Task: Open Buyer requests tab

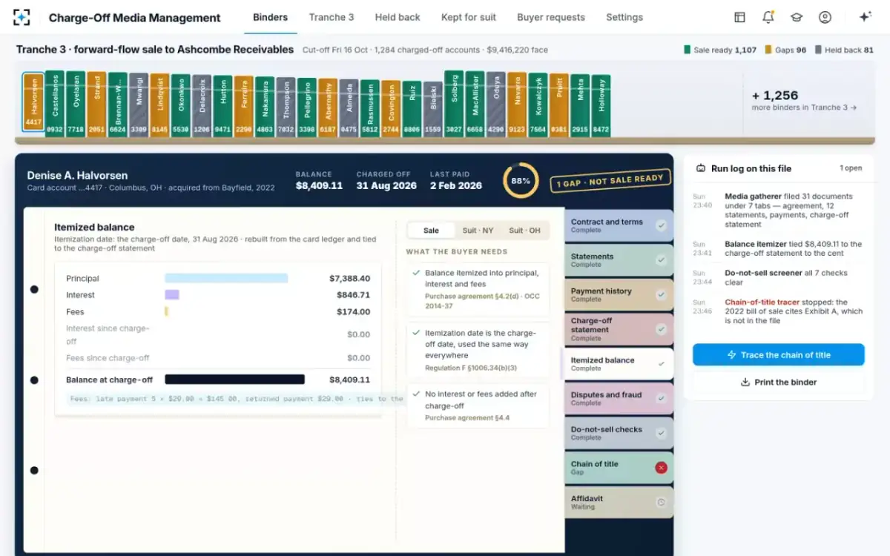Action: 551,17
